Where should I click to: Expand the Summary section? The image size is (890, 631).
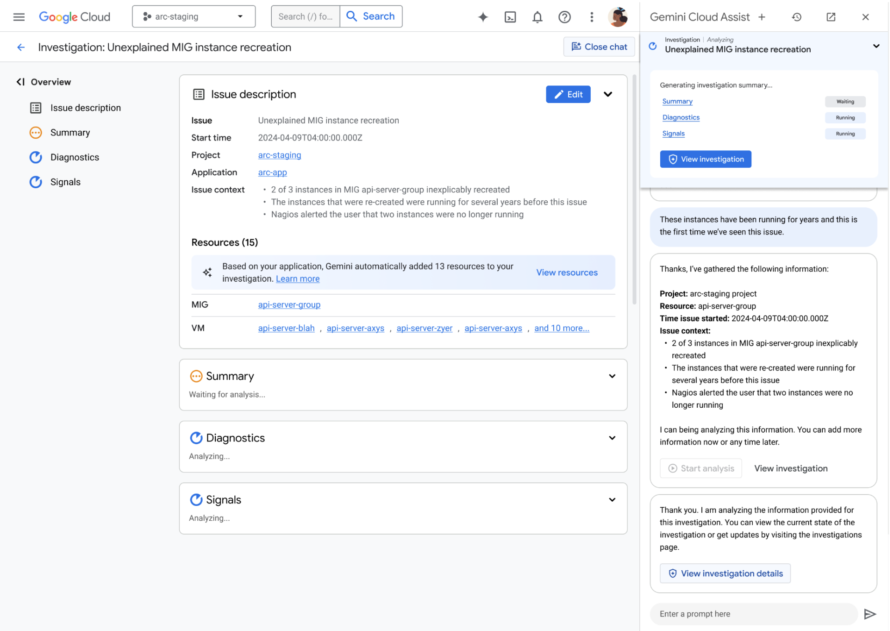(x=612, y=376)
